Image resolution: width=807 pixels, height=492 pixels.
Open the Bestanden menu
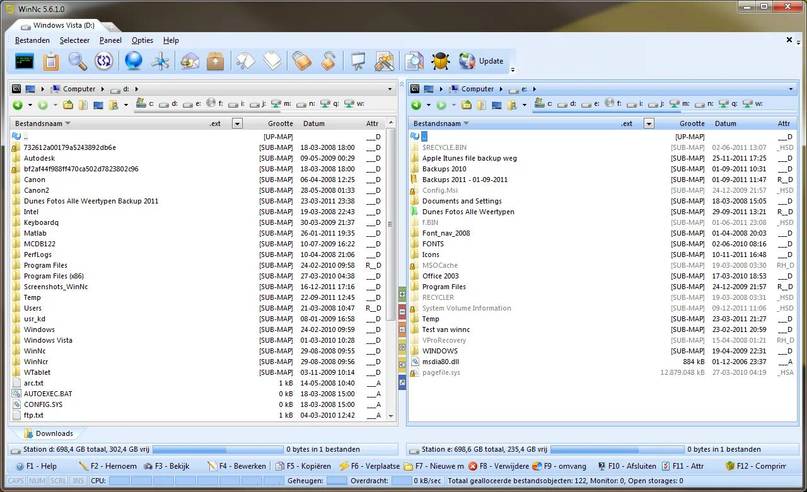[x=32, y=40]
